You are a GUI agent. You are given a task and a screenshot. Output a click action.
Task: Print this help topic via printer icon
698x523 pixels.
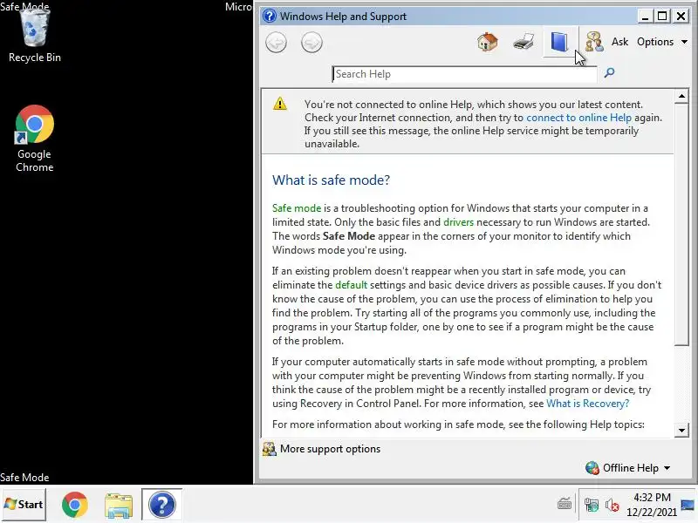(523, 42)
